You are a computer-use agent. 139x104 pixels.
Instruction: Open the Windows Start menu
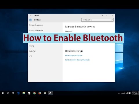3,93
